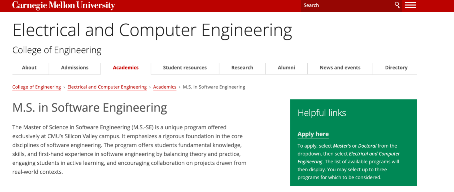The width and height of the screenshot is (454, 192).
Task: Click the Carnegie Mellon University logo
Action: 64,5
